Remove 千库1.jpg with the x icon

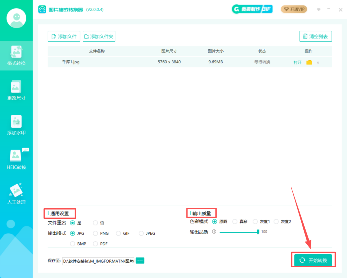point(318,62)
